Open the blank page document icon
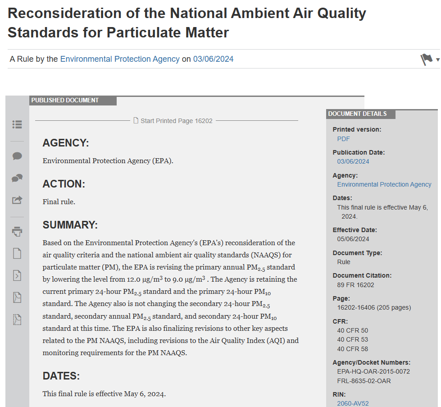This screenshot has height=407, width=441. point(17,253)
